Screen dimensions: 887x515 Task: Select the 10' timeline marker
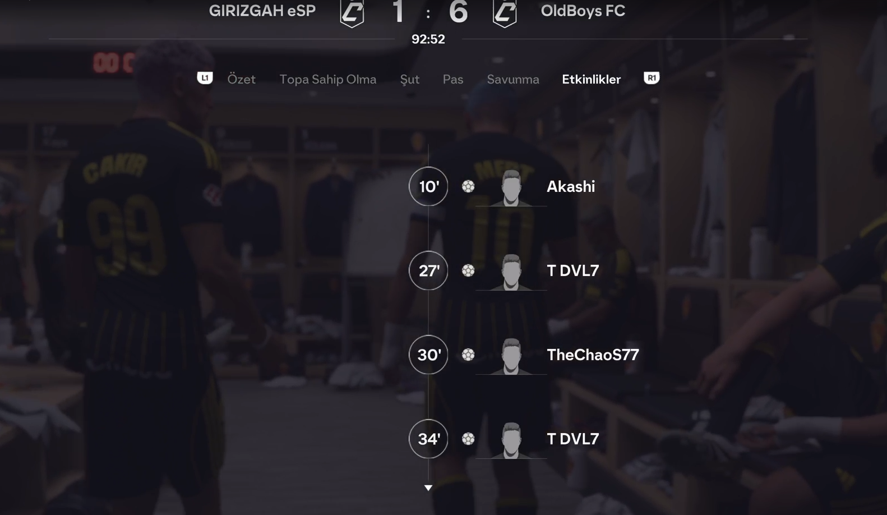(428, 186)
